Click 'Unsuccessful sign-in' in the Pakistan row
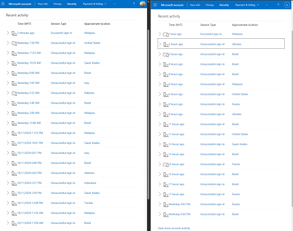The width and height of the screenshot is (293, 231). [x=63, y=93]
